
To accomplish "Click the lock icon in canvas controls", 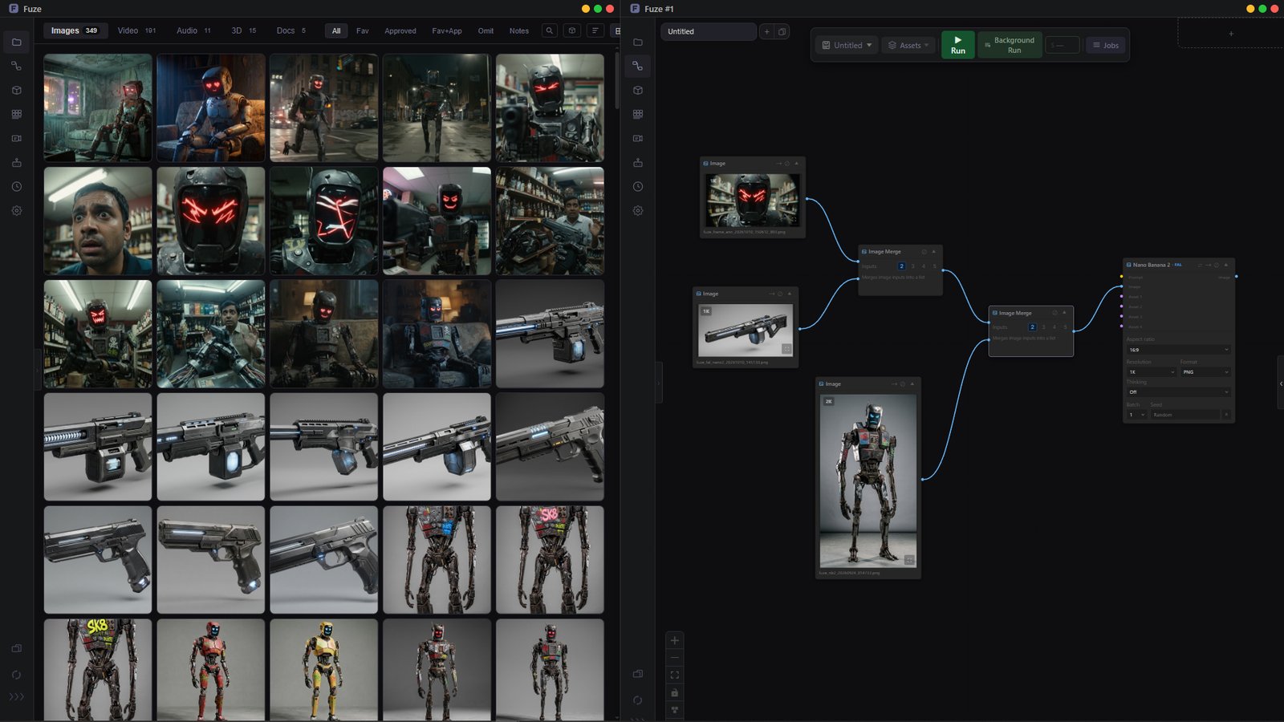I will [675, 692].
